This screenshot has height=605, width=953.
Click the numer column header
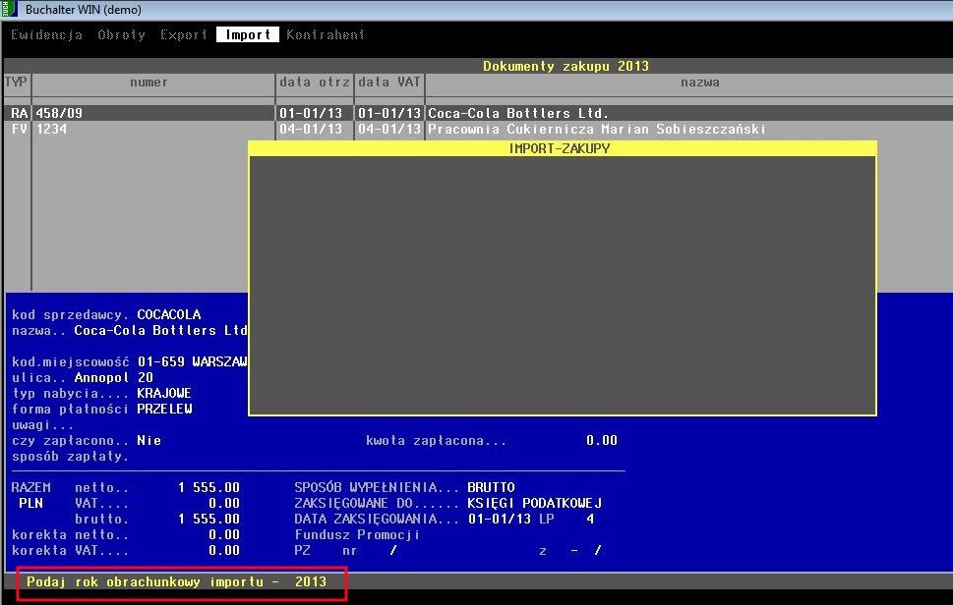coord(149,82)
